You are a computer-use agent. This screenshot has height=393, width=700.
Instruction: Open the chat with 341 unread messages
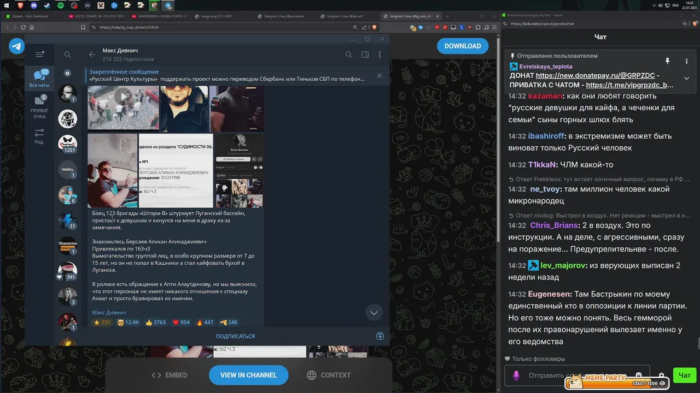pyautogui.click(x=68, y=271)
